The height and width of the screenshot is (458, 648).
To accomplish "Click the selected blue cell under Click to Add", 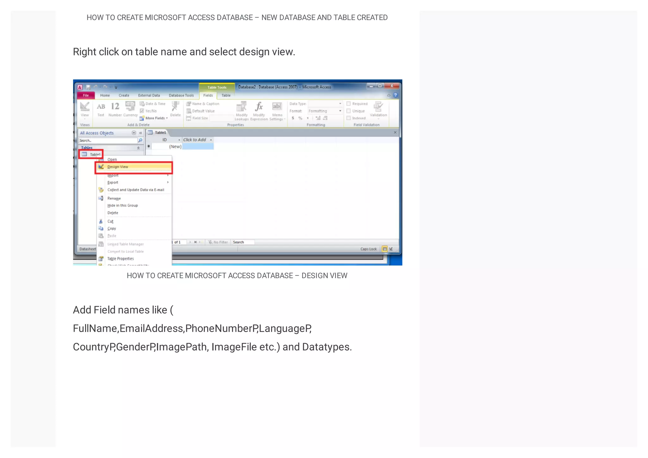I will [198, 147].
